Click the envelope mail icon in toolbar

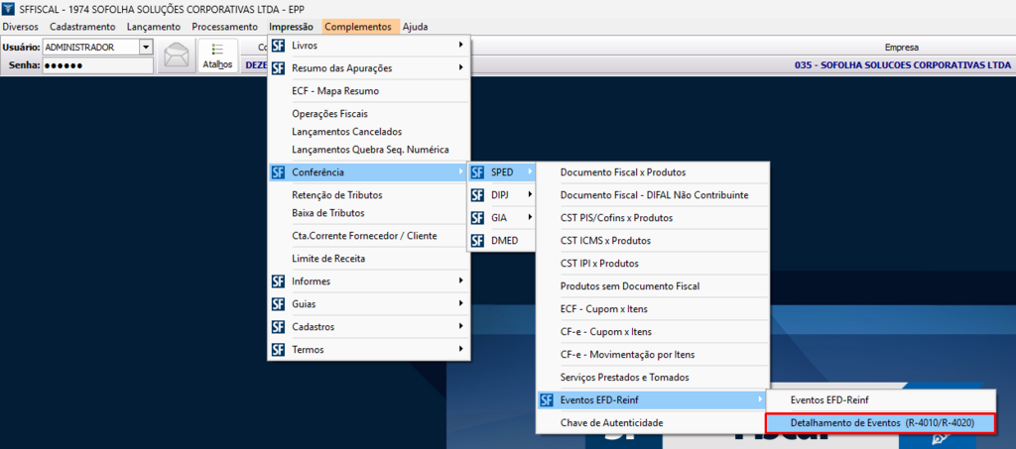click(176, 56)
